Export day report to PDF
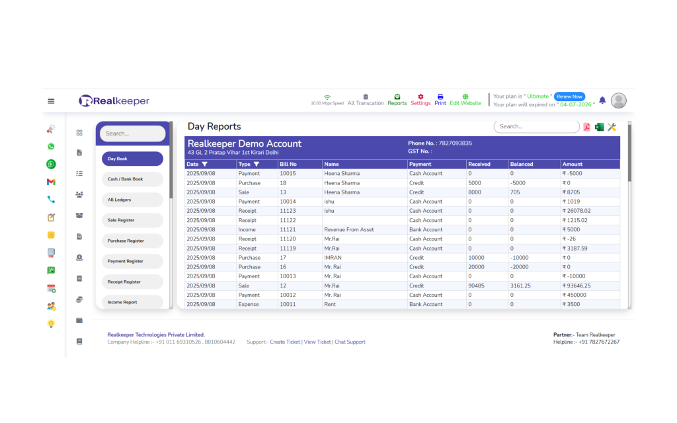Viewport: 677px width, 423px height. click(x=587, y=127)
